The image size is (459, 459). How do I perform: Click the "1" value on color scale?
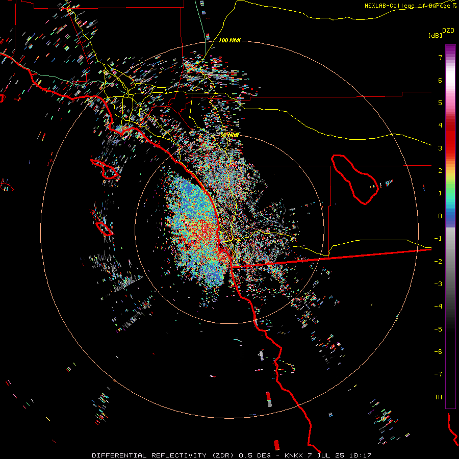440,193
